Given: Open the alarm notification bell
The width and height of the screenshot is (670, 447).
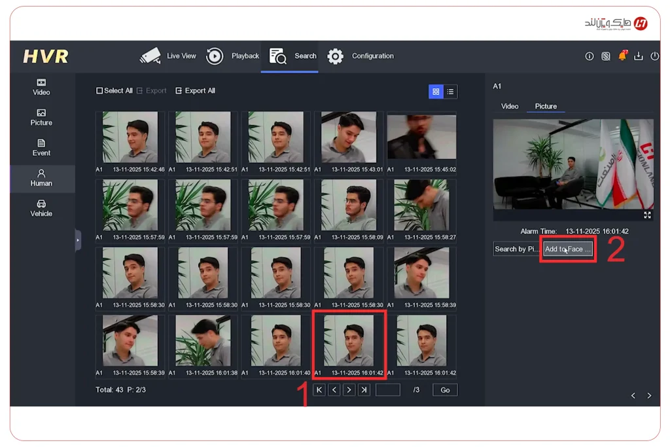Looking at the screenshot, I should click(624, 56).
